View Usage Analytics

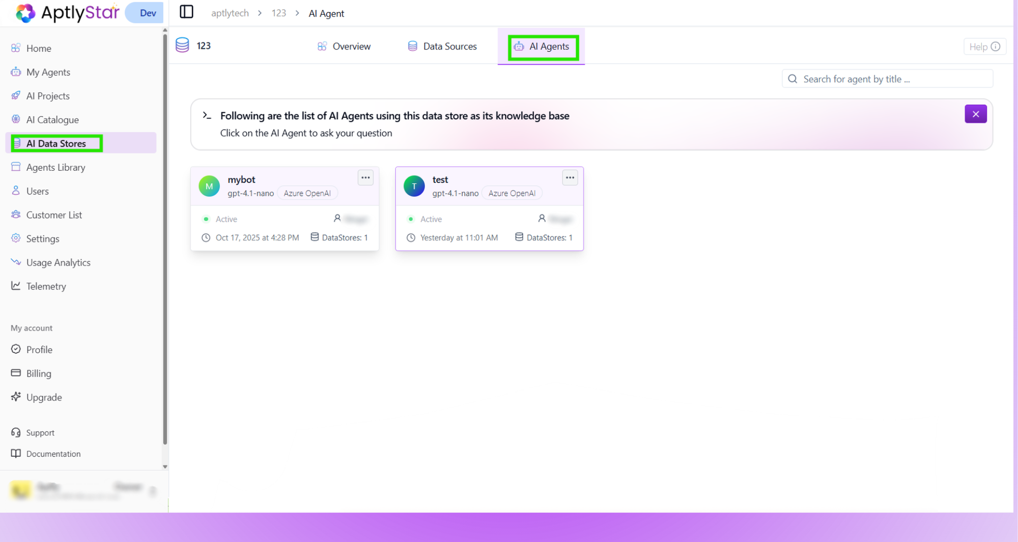pos(58,262)
